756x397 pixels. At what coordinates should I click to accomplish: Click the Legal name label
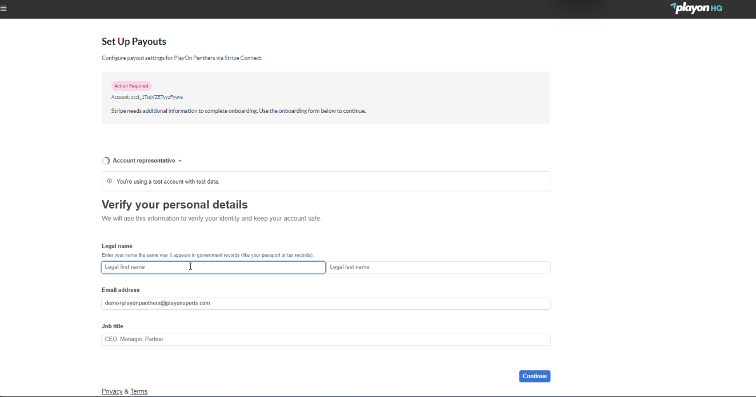click(x=117, y=246)
